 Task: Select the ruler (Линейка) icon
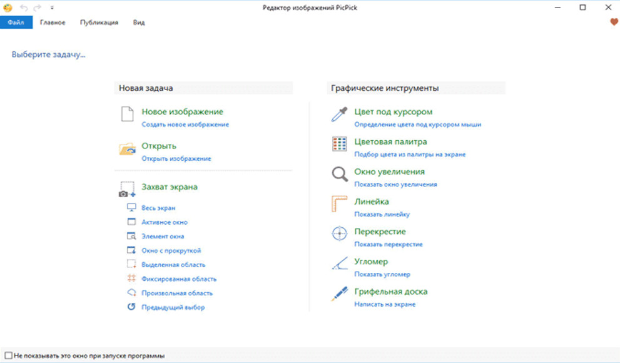(339, 203)
